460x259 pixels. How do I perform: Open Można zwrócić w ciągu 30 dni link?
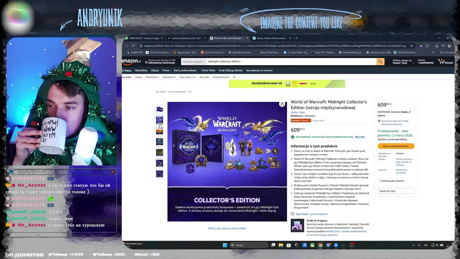[x=404, y=162]
